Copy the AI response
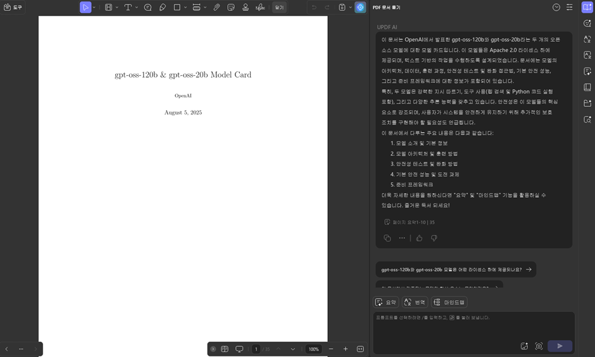The height and width of the screenshot is (357, 595). pos(387,238)
